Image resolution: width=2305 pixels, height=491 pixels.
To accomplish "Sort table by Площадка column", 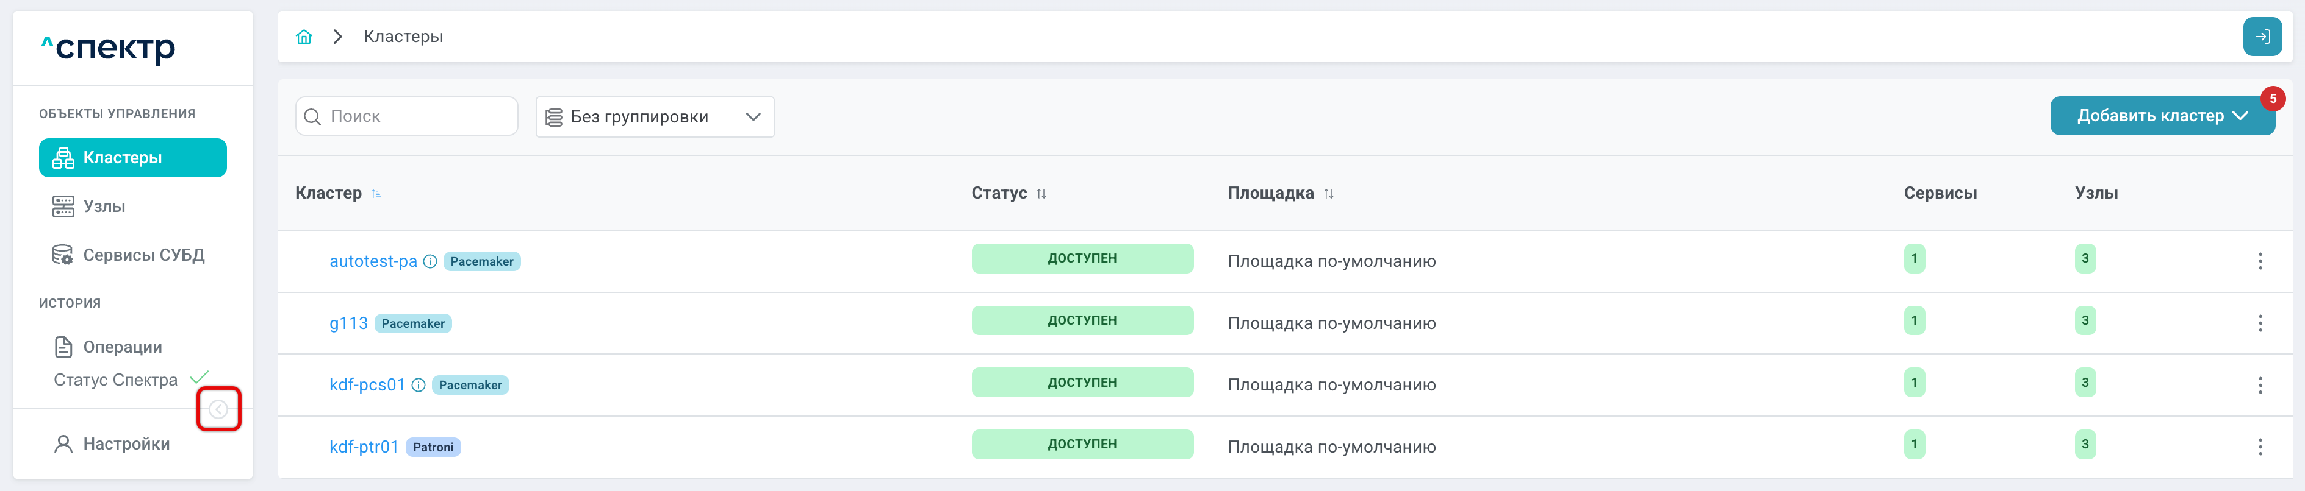I will pyautogui.click(x=1329, y=194).
